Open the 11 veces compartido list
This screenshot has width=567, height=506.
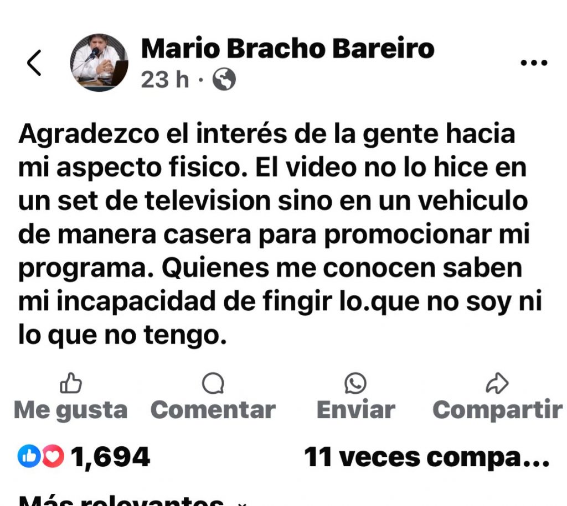click(427, 457)
